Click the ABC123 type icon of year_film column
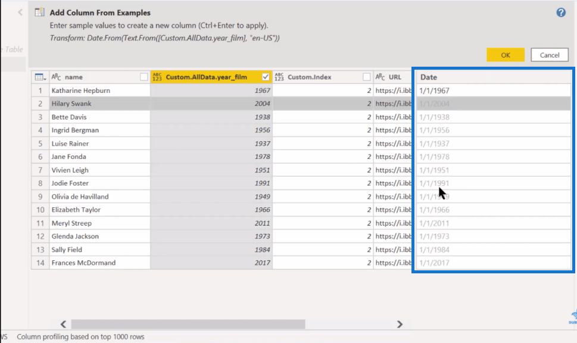This screenshot has height=343, width=577. pos(157,77)
